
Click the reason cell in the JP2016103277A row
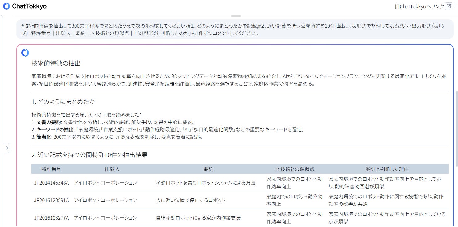click(x=387, y=218)
